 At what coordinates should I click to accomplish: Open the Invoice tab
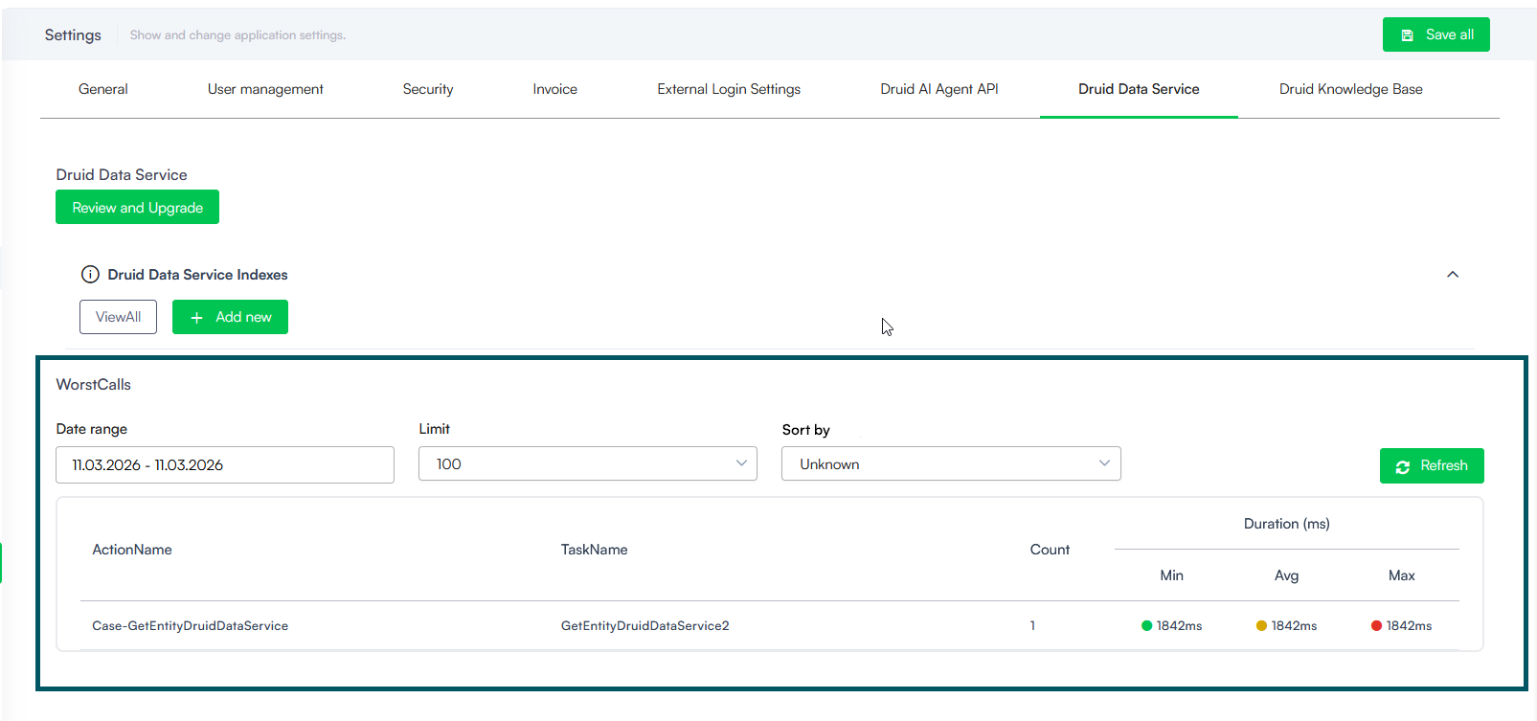554,89
